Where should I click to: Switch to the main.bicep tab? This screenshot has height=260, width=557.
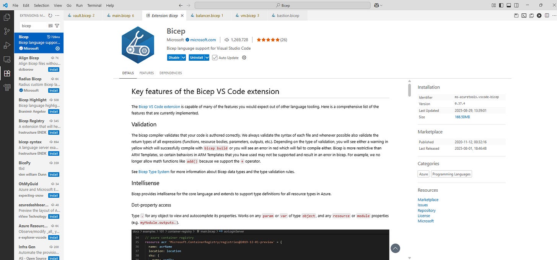(122, 16)
